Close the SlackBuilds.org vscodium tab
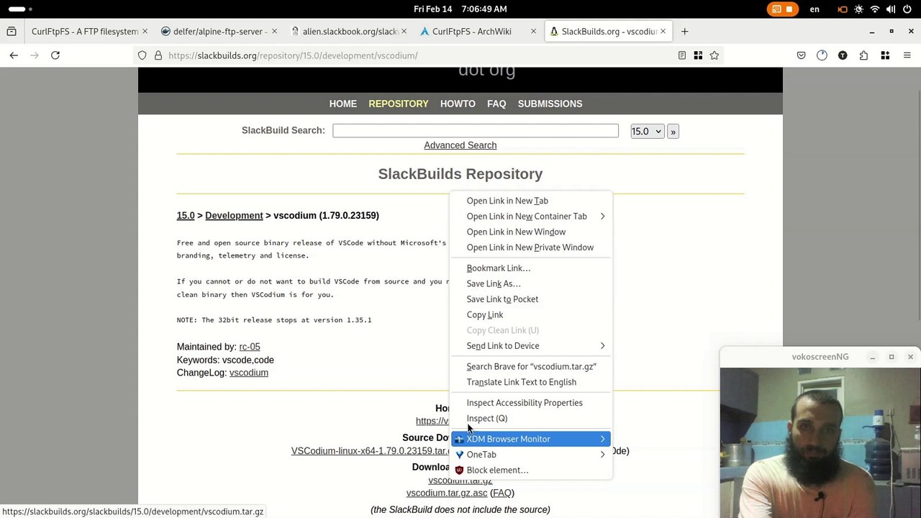Image resolution: width=921 pixels, height=518 pixels. point(663,32)
